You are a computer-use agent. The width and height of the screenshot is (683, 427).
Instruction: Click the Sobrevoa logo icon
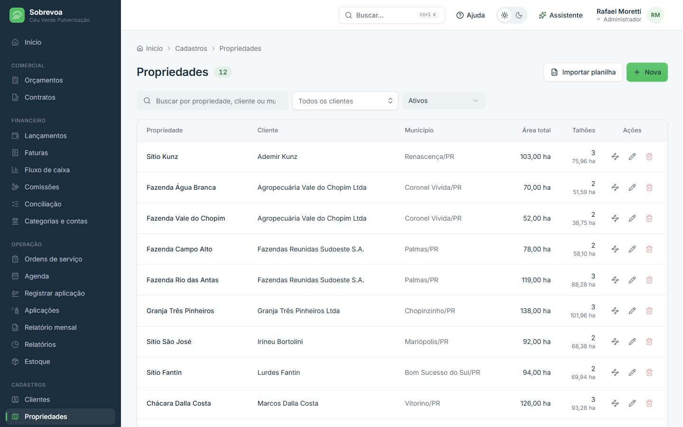(17, 15)
